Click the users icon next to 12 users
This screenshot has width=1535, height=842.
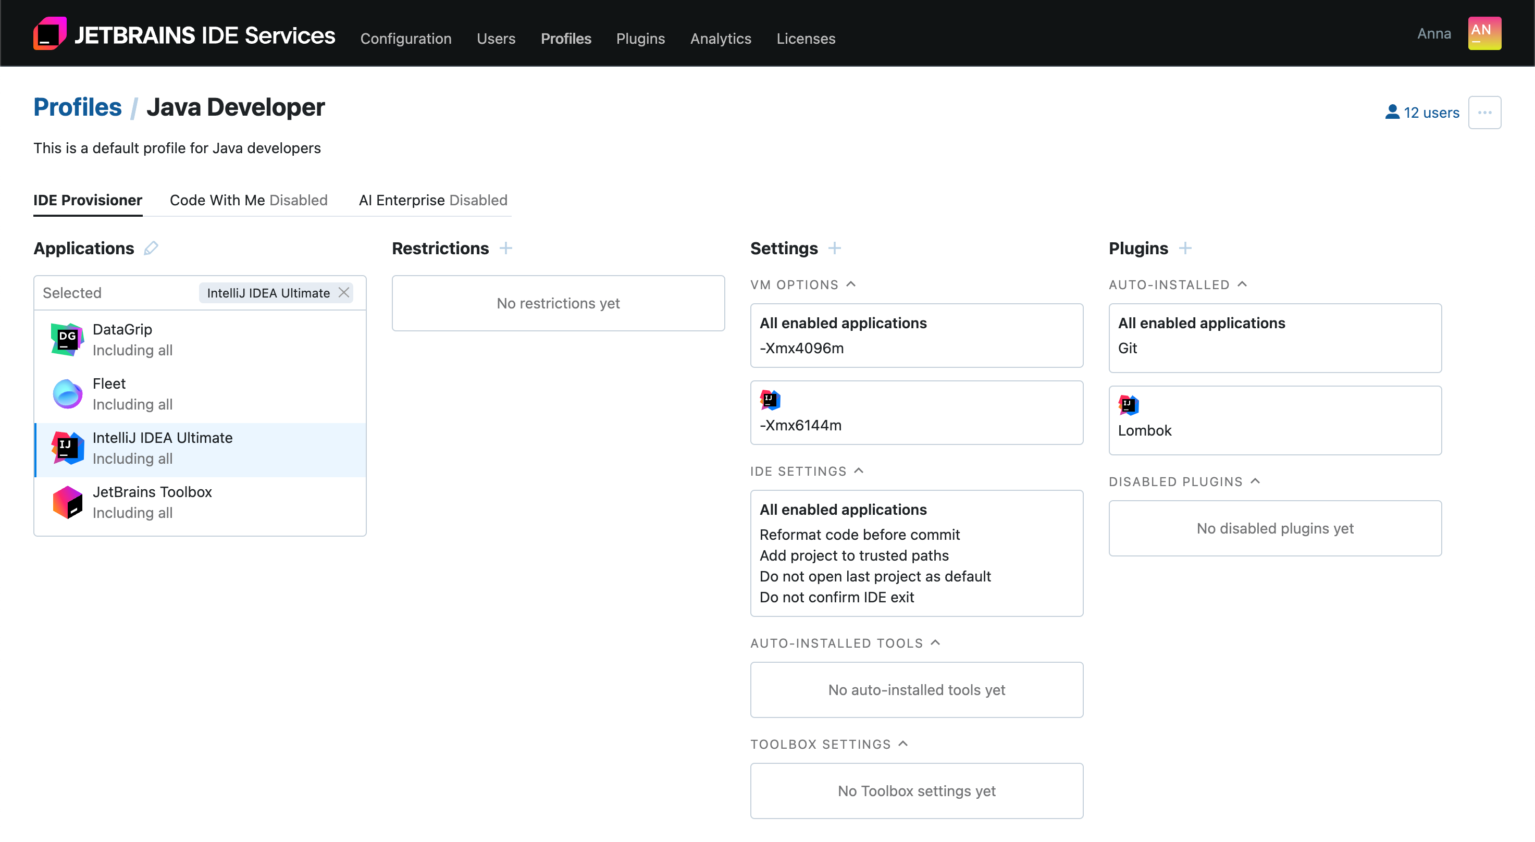pyautogui.click(x=1393, y=112)
